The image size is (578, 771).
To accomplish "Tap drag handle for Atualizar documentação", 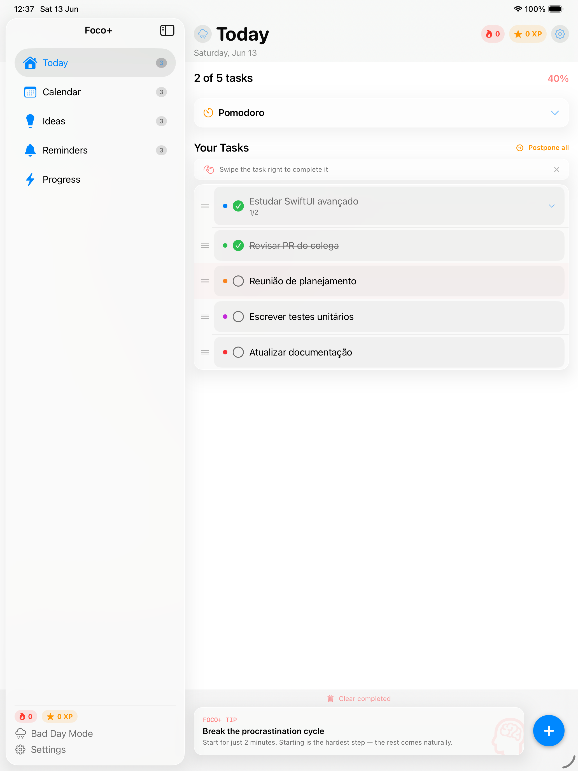I will pos(205,352).
